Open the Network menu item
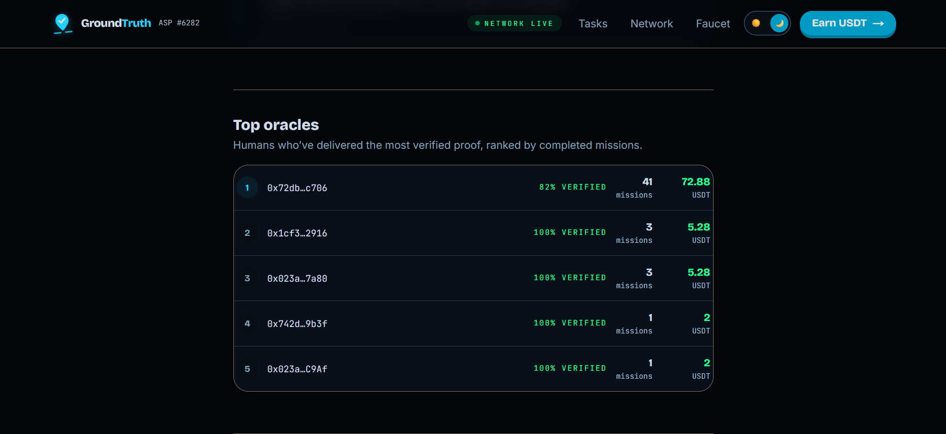Image resolution: width=946 pixels, height=434 pixels. coord(651,23)
